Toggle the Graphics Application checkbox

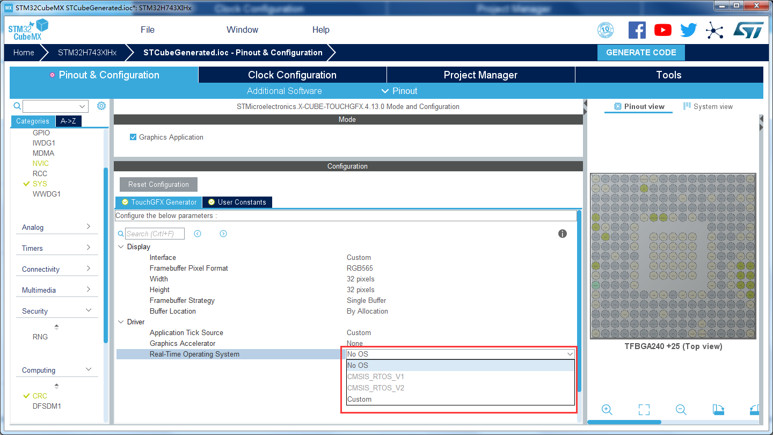tap(133, 137)
